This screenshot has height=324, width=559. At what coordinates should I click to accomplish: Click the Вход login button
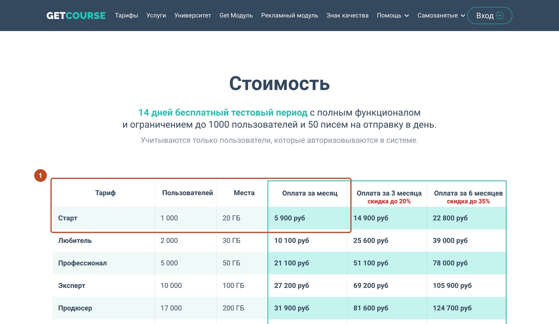point(490,16)
